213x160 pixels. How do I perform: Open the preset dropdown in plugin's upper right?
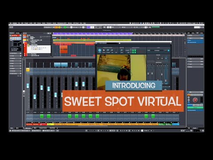157,51
